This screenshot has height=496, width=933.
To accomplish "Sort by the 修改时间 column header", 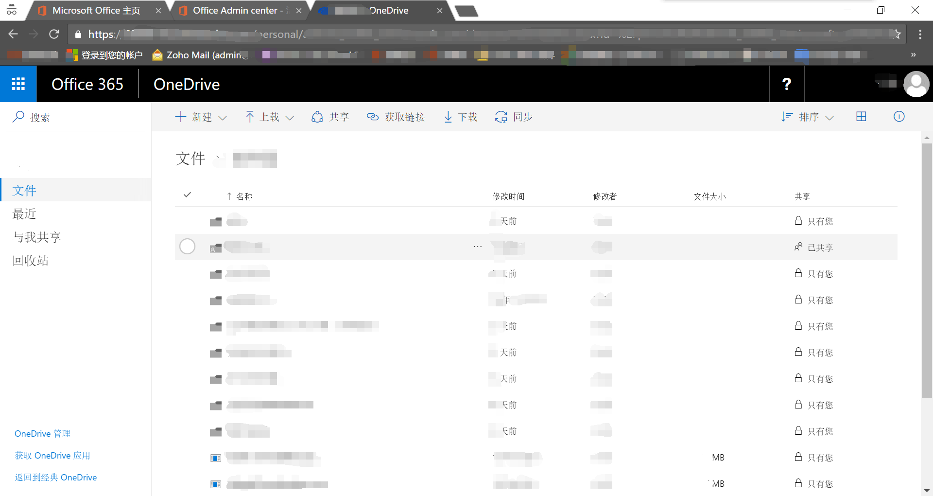I will click(x=508, y=196).
